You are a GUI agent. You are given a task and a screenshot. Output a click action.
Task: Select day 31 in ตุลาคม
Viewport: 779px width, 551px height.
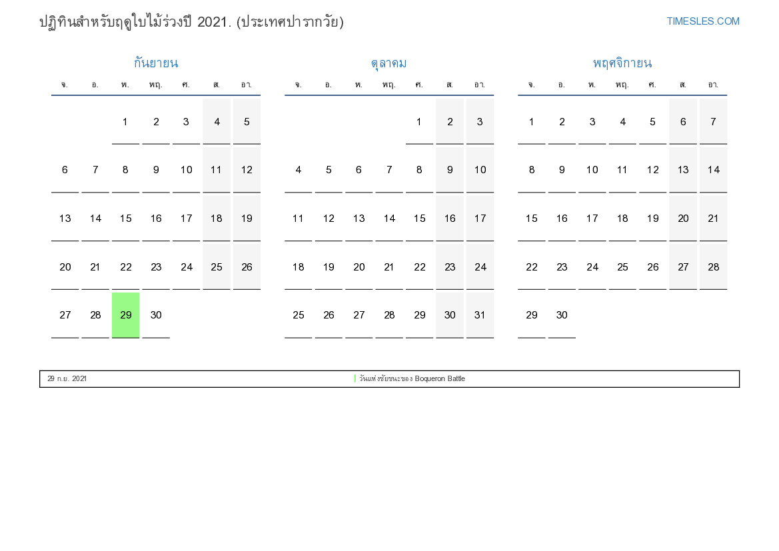click(x=480, y=315)
